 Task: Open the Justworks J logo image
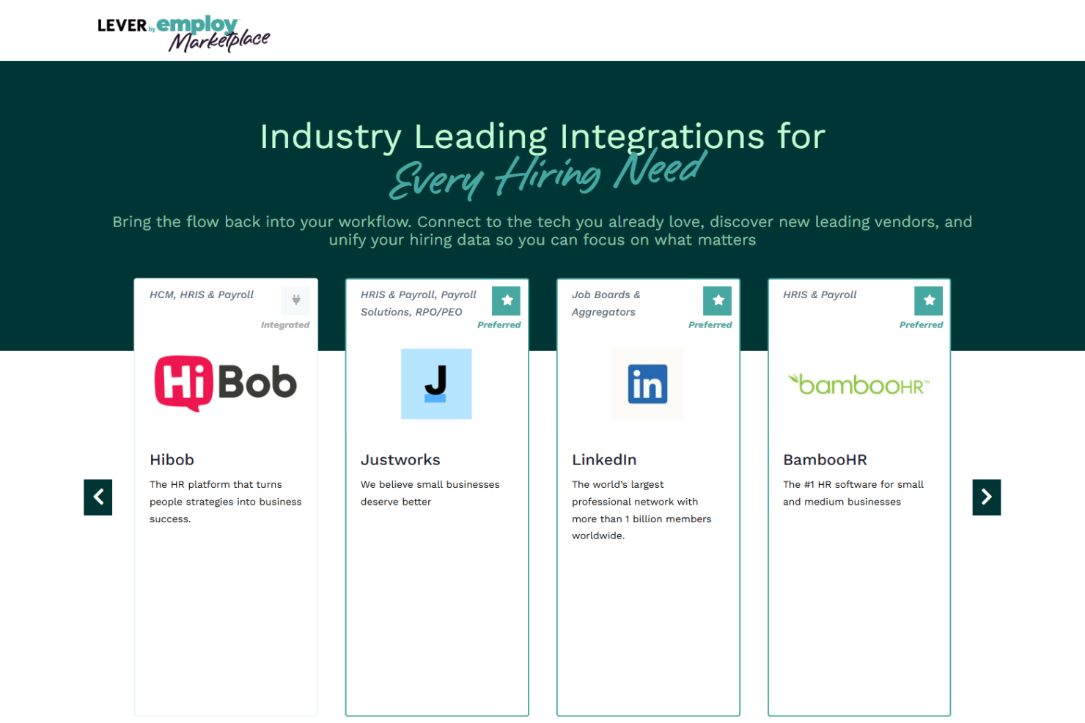click(436, 384)
